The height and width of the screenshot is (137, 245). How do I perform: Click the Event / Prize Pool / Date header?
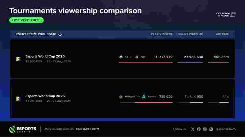pyautogui.click(x=36, y=34)
